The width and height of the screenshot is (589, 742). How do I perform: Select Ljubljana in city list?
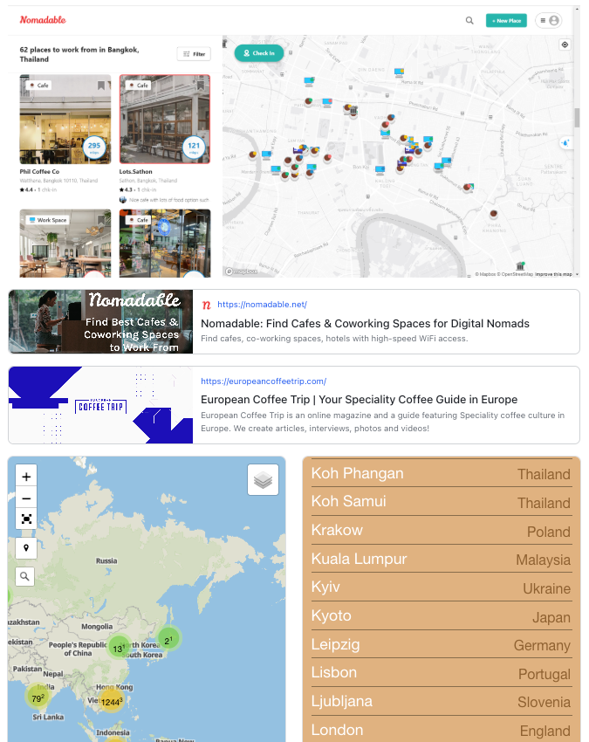[x=441, y=702]
